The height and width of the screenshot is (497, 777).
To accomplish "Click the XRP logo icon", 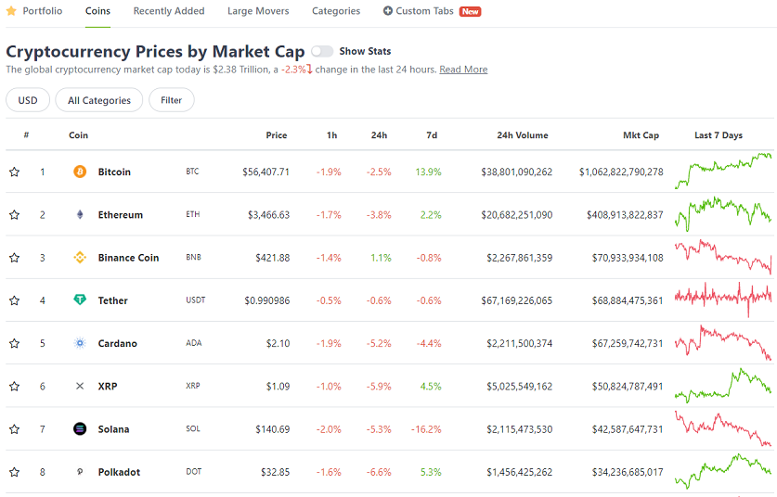I will [x=80, y=386].
